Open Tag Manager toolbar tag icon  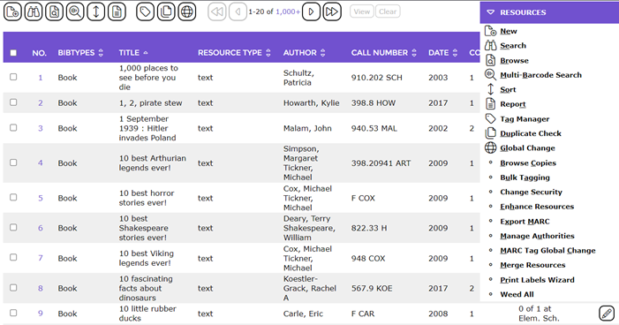pyautogui.click(x=146, y=11)
